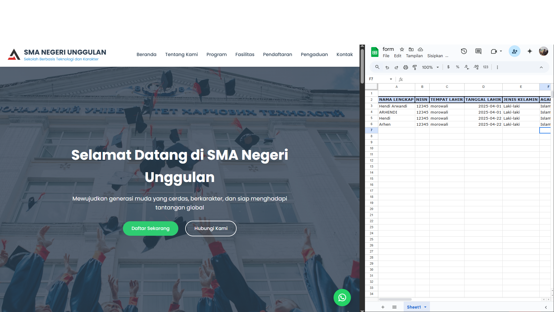Screen dimensions: 554x312
Task: Open the comments panel icon
Action: [x=478, y=51]
